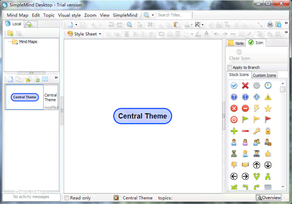292x204 pixels.
Task: Select the blue checkmark stock icon
Action: [234, 86]
